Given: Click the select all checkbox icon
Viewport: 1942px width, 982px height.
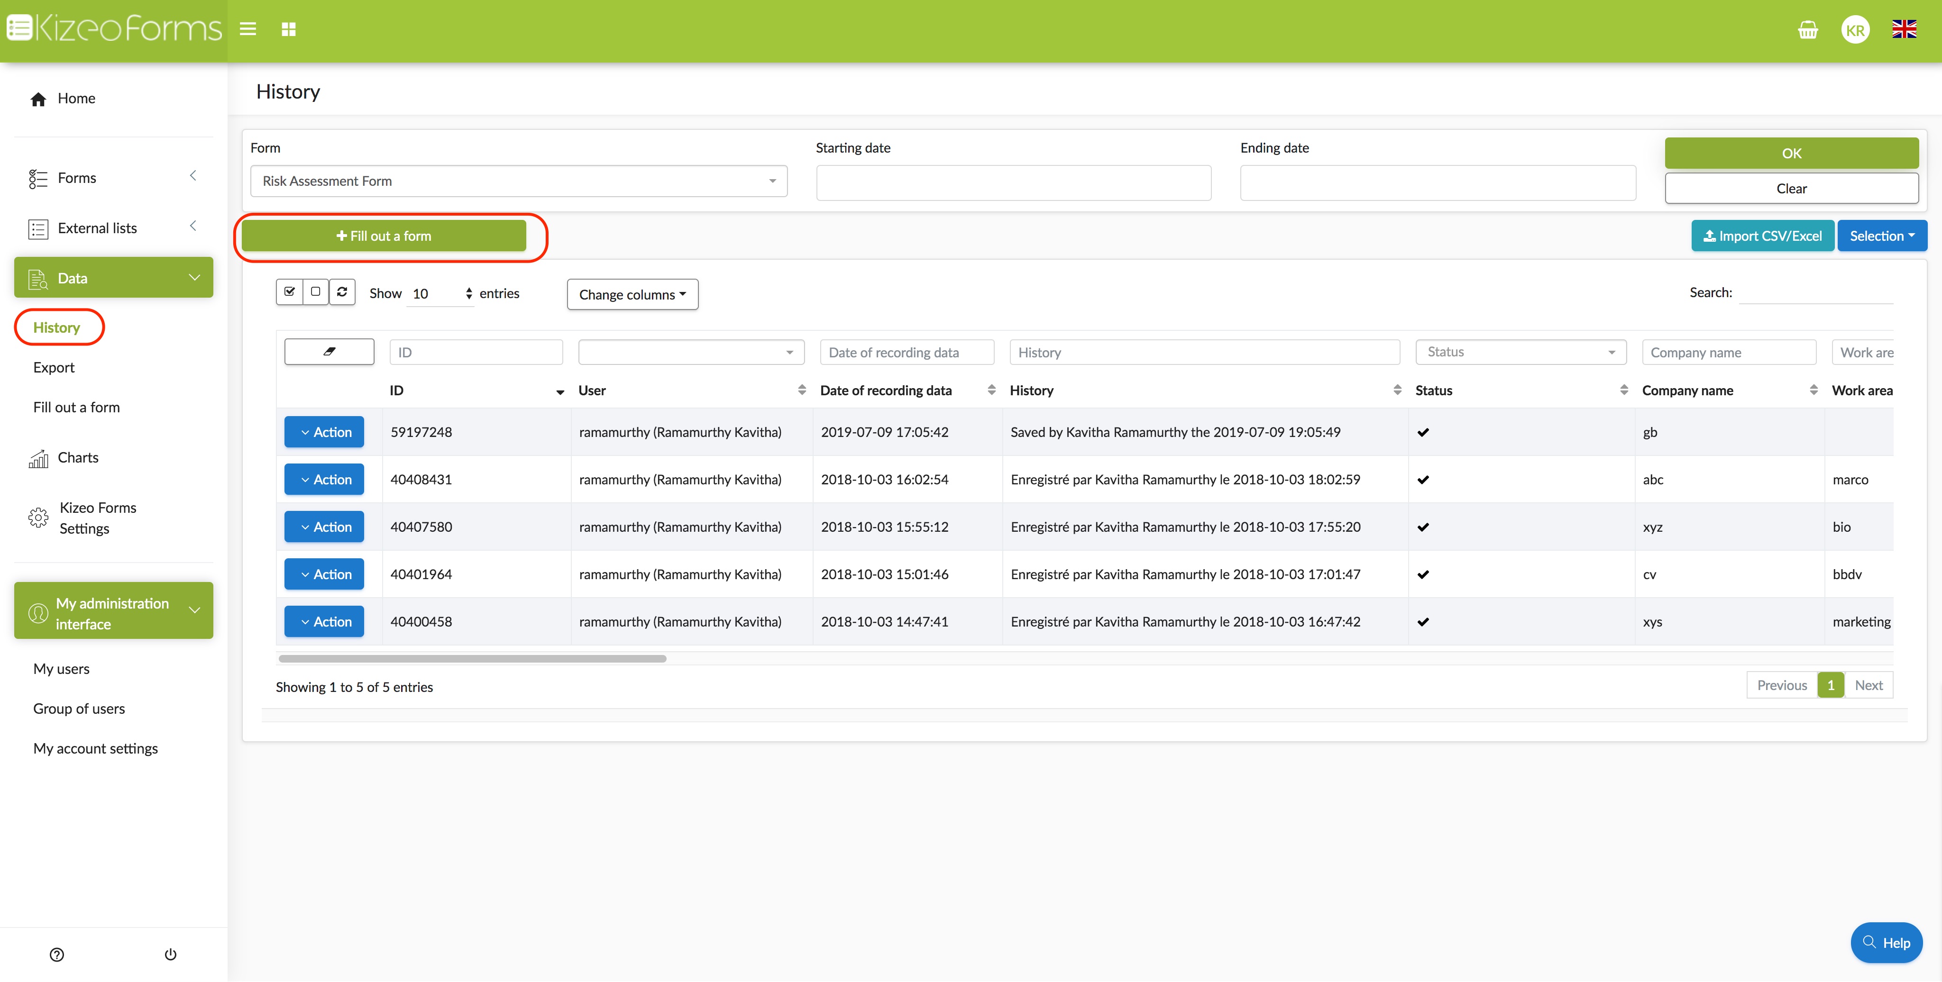Looking at the screenshot, I should (x=290, y=292).
